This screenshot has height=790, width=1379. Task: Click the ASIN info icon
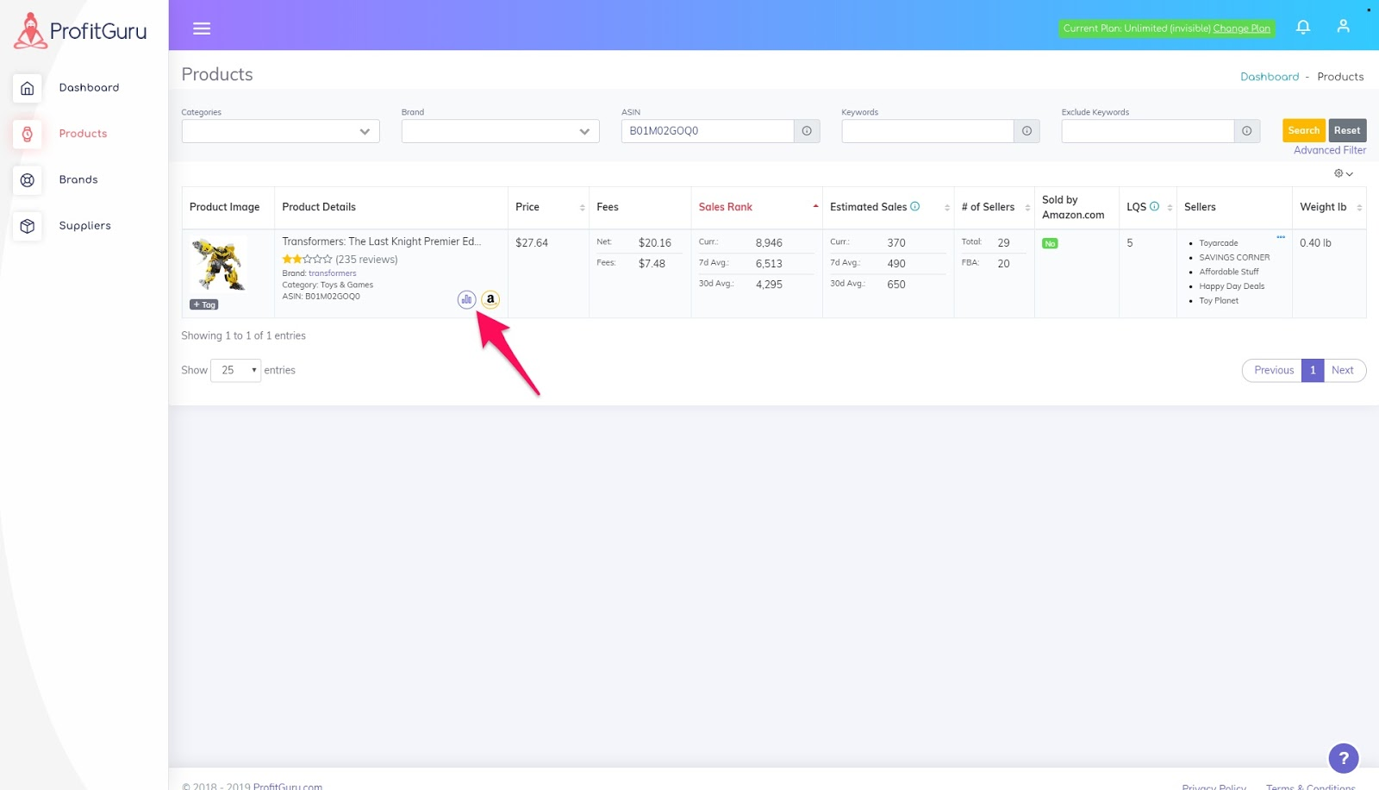point(807,131)
